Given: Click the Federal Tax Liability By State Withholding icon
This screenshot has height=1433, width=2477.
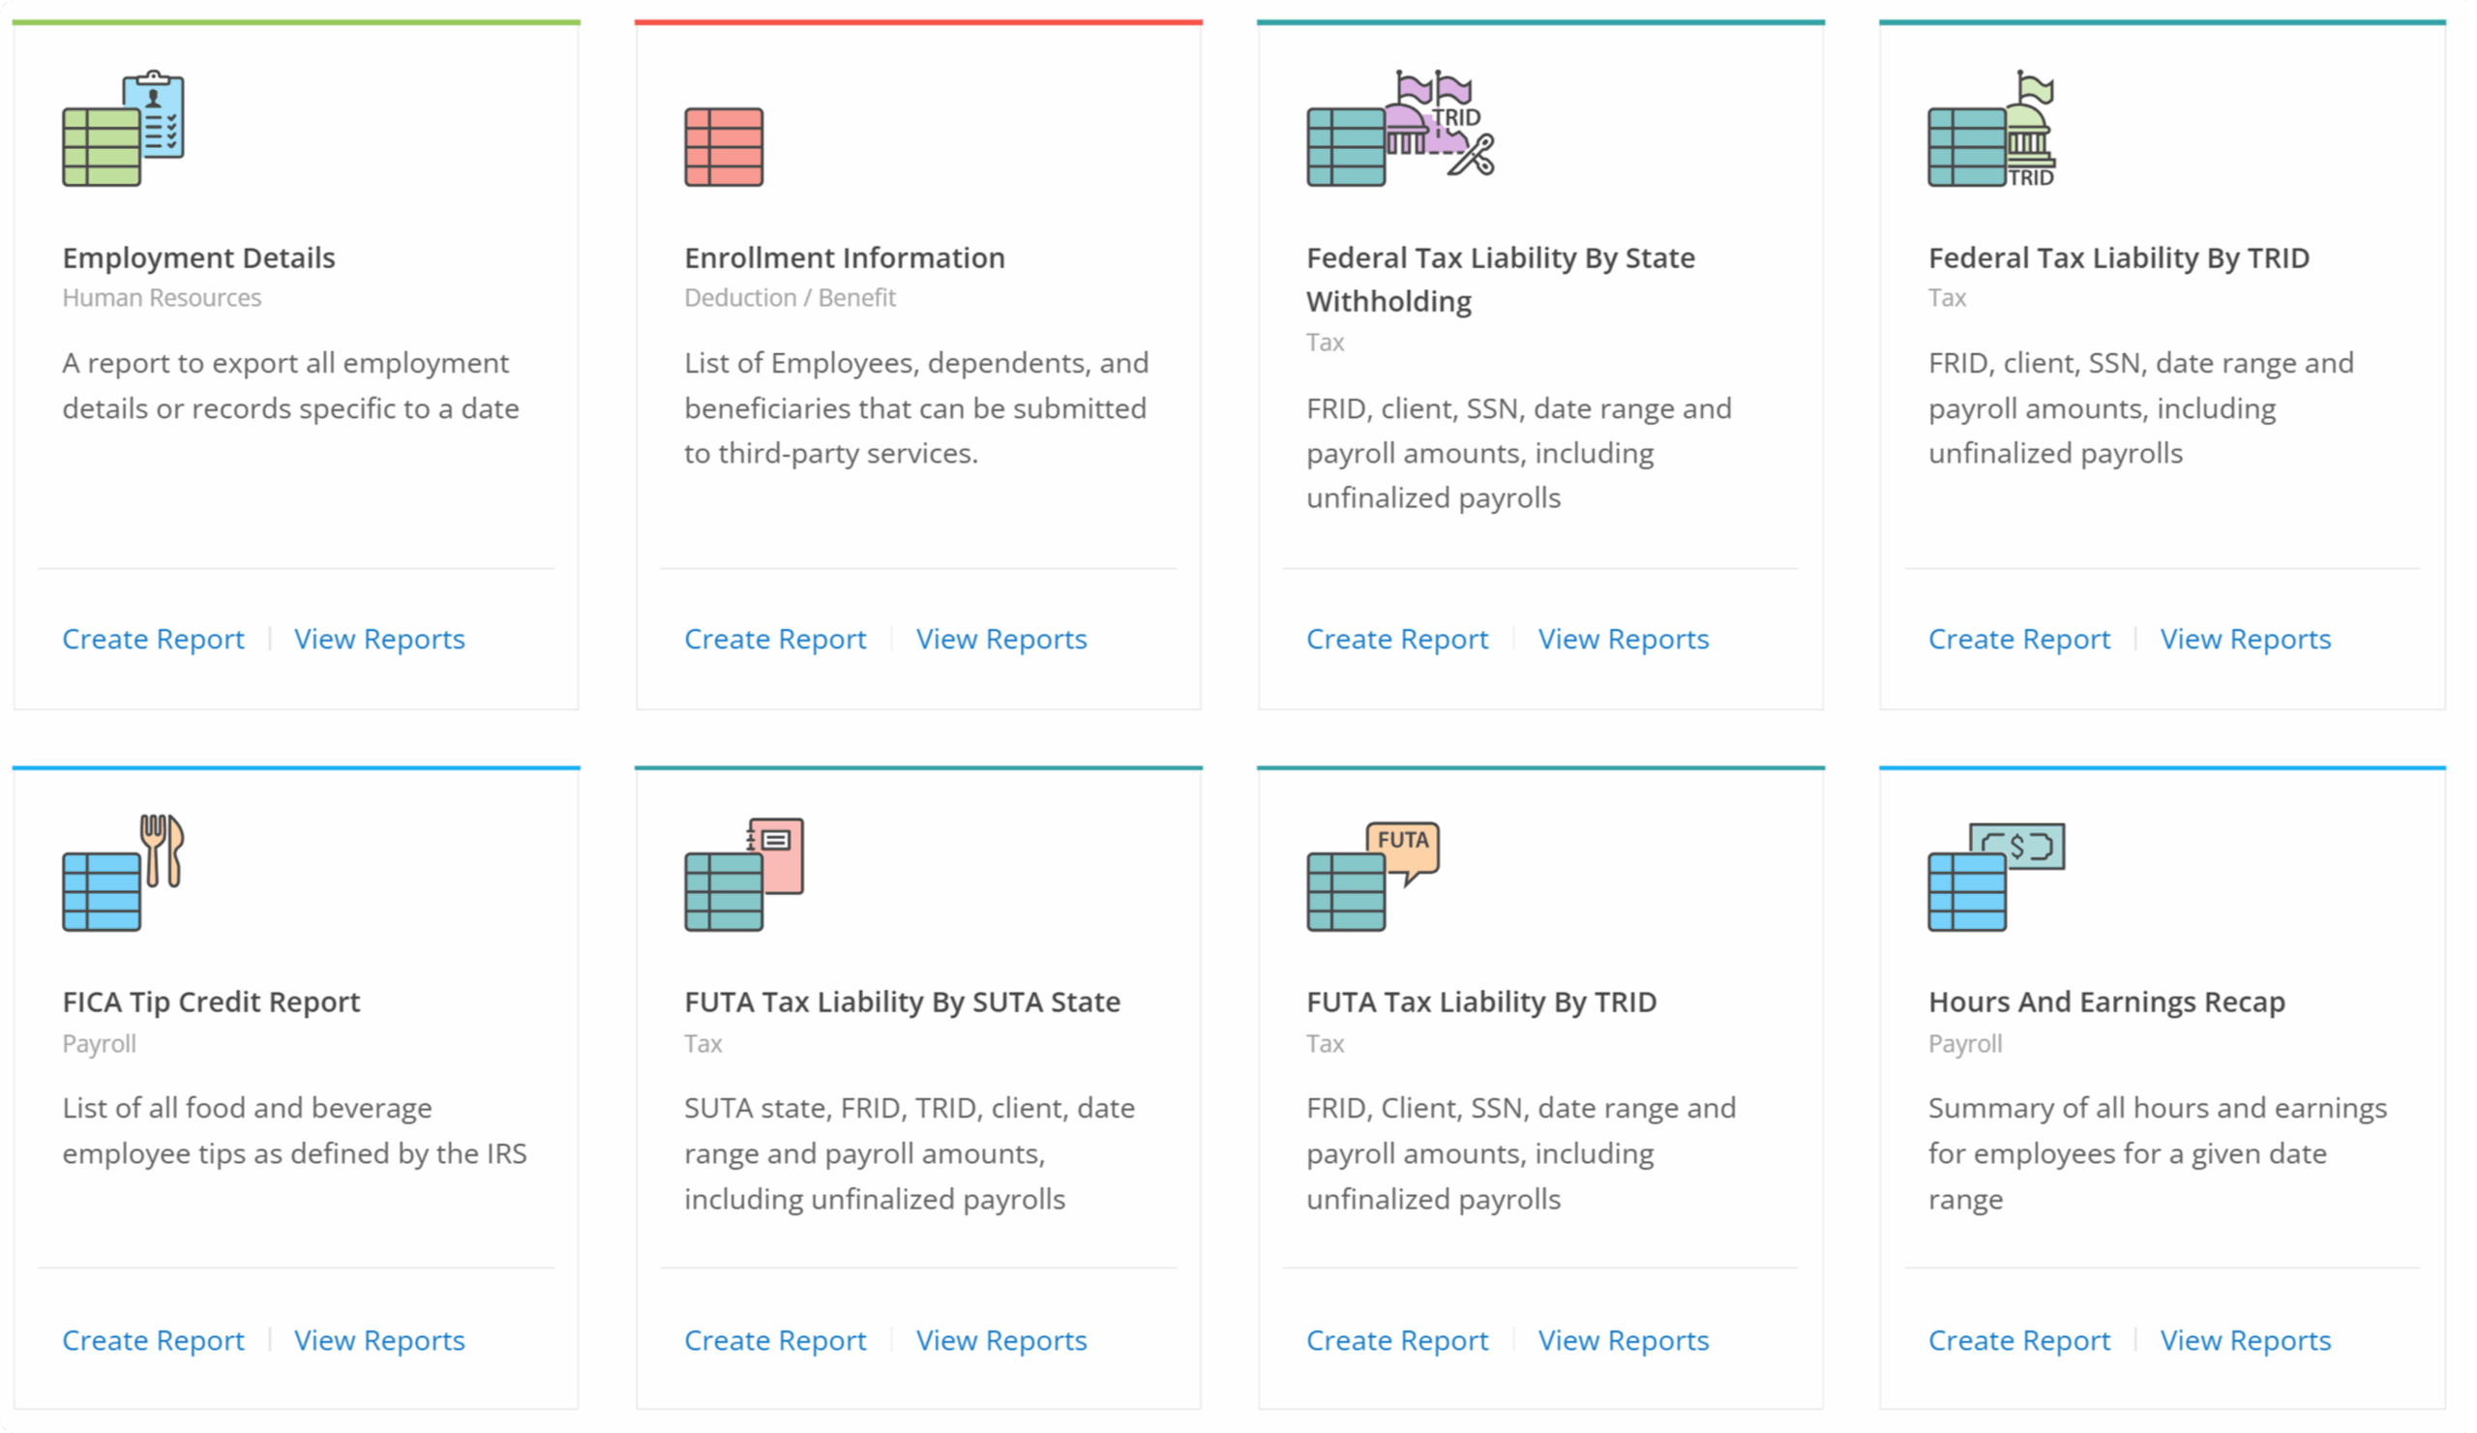Looking at the screenshot, I should point(1399,129).
